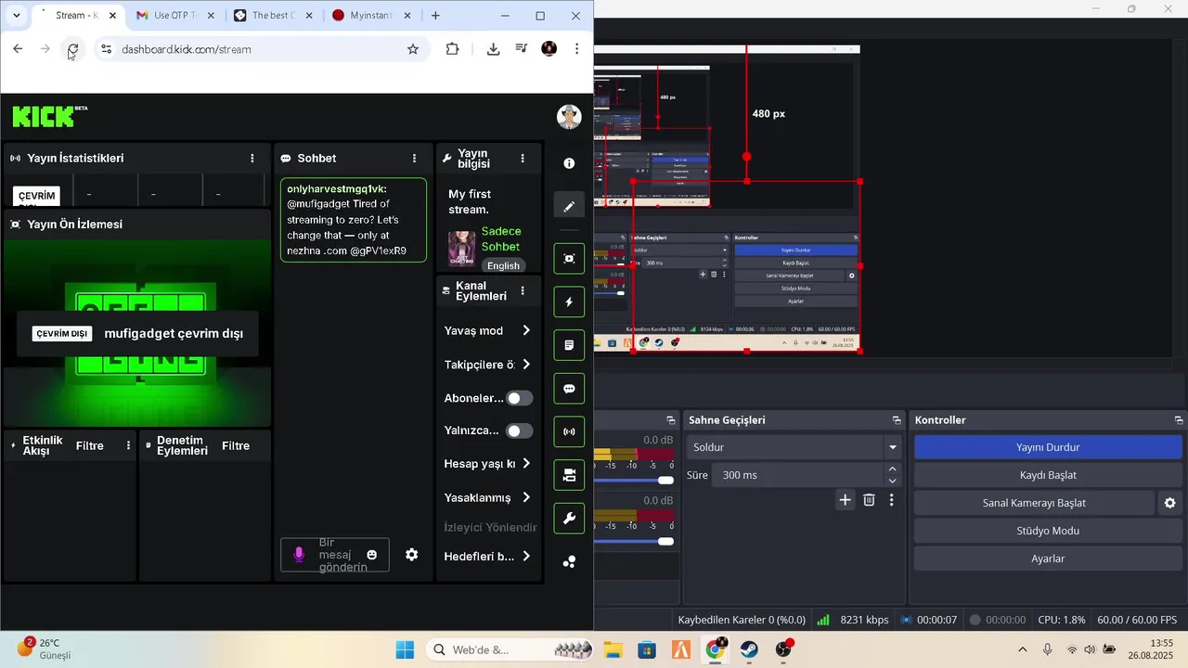Toggle the Aboneler switch

(520, 398)
